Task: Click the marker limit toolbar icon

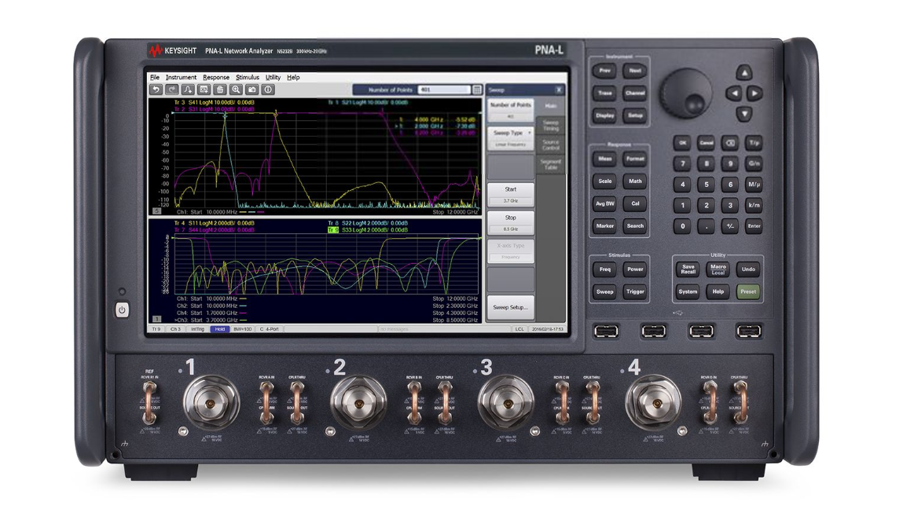Action: click(x=187, y=90)
